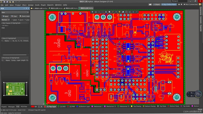Screen dimensions: 203x114
Task: Click the place via icon
Action: click(x=120, y=12)
